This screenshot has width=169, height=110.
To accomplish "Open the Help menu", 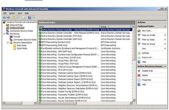I will coord(27,13).
